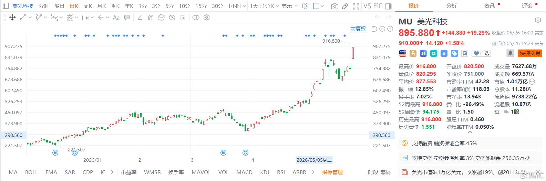The height and width of the screenshot is (181, 546).
Task: Select the comment bubble note tool
Action: (x=127, y=18)
